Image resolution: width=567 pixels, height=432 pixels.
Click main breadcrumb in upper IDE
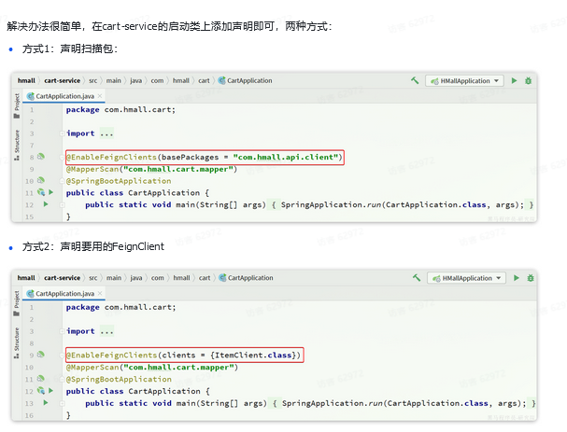[114, 80]
